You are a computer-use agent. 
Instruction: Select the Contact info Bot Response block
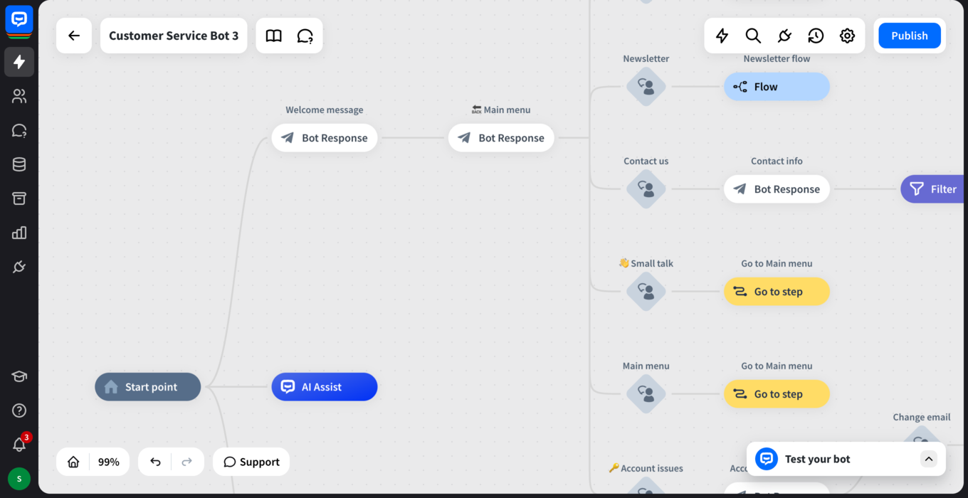point(777,189)
